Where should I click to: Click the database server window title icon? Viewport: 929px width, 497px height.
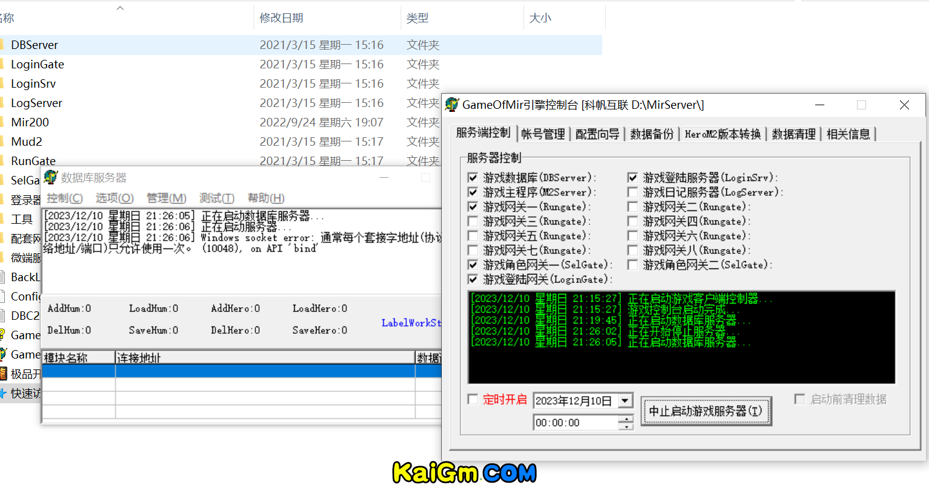pos(50,177)
